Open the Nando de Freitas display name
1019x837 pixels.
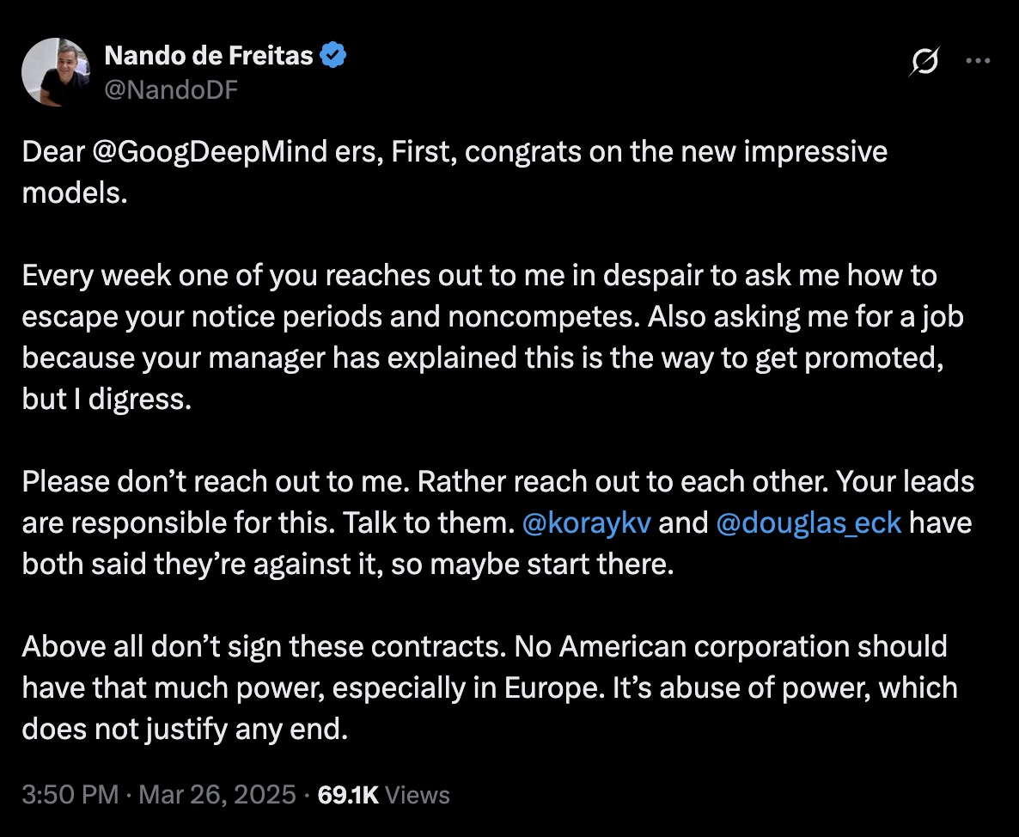pos(209,57)
